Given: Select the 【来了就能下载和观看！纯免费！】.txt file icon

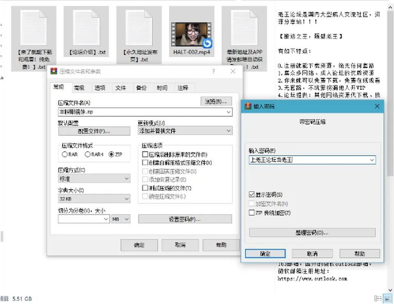Looking at the screenshot, I should (33, 27).
